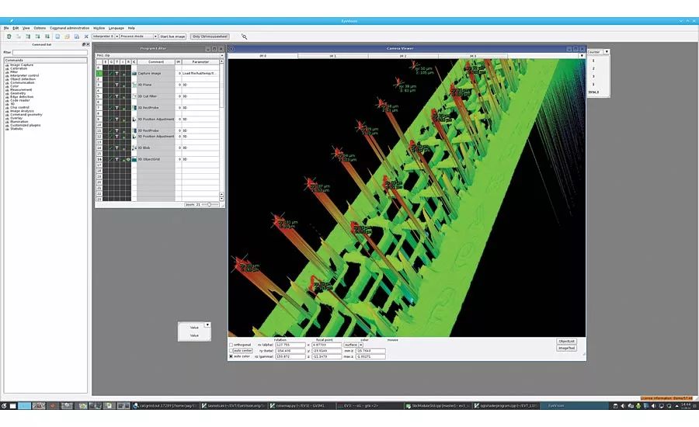Disable the auto color checkbox
This screenshot has height=427, width=699.
click(x=231, y=356)
